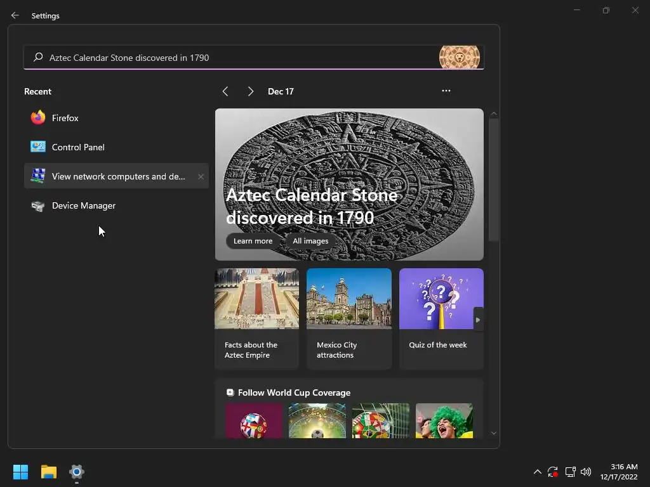Screen dimensions: 650x487
Task: Click the Learn more button
Action: coord(253,241)
